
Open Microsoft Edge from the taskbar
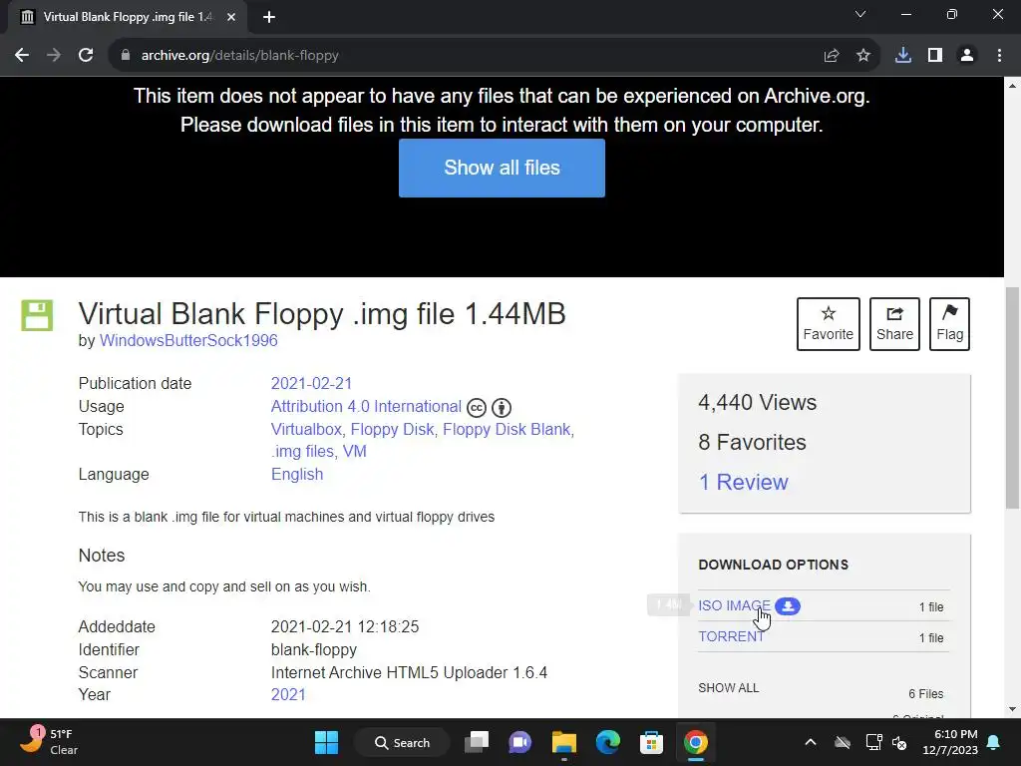click(x=607, y=742)
